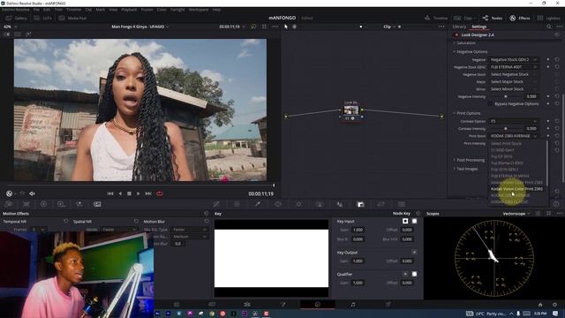Open the Lightbox view

[549, 18]
